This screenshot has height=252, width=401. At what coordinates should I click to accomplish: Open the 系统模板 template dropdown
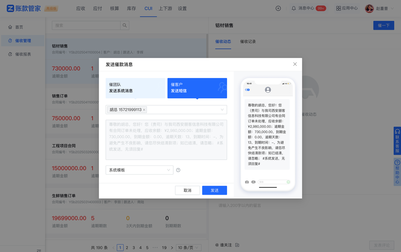[139, 170]
